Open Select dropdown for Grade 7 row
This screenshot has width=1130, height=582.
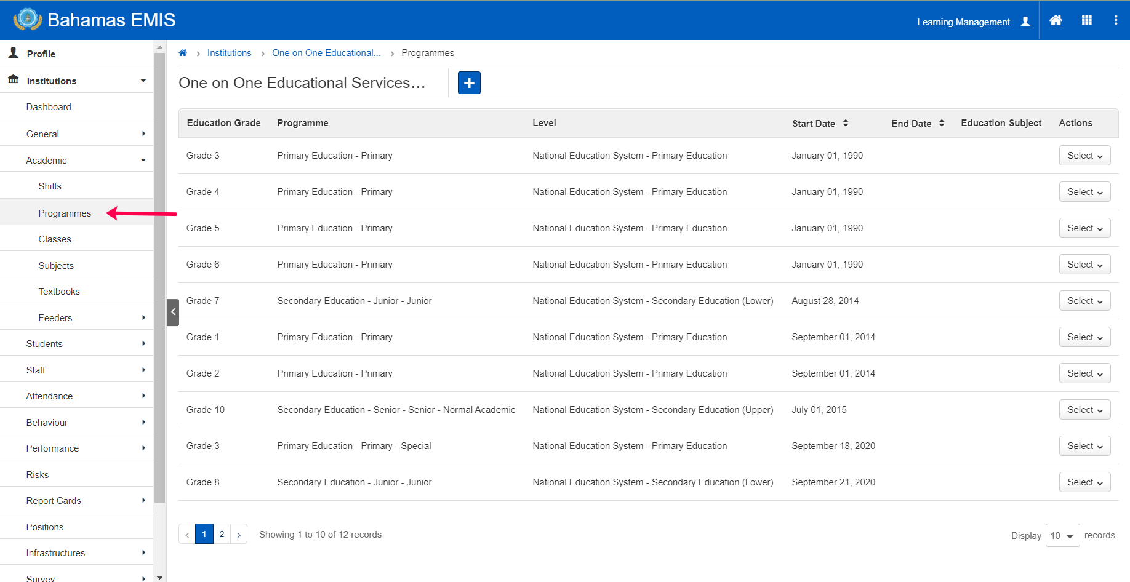coord(1084,301)
